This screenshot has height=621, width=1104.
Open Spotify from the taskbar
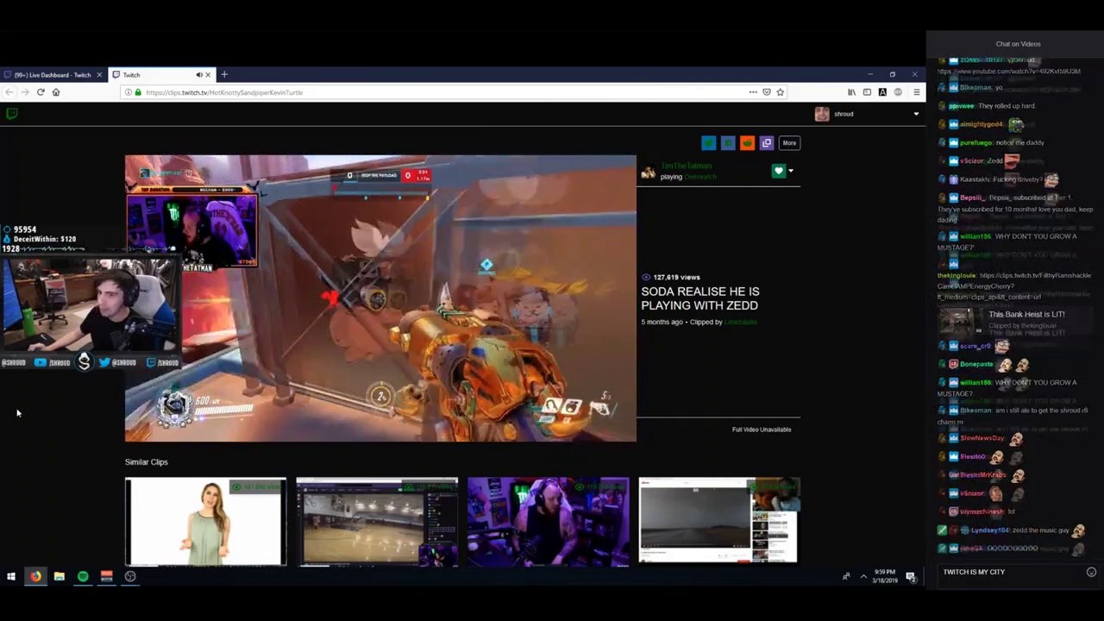pyautogui.click(x=83, y=576)
